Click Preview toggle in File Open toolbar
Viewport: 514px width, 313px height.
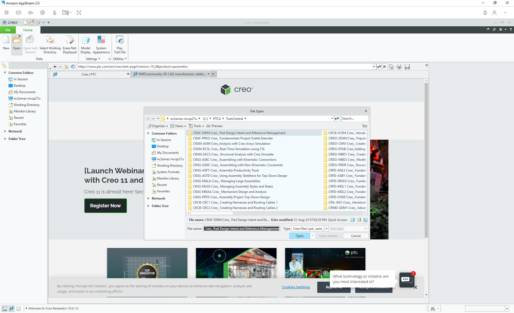[x=215, y=126]
